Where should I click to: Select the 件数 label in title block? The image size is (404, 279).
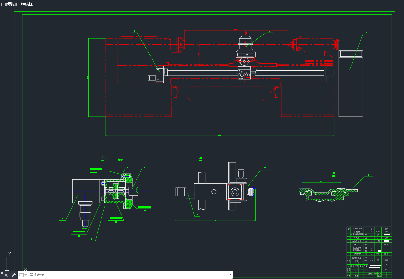pyautogui.click(x=370, y=274)
